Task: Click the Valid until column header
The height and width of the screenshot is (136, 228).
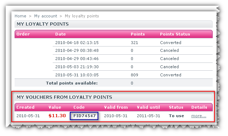Action: (148, 107)
